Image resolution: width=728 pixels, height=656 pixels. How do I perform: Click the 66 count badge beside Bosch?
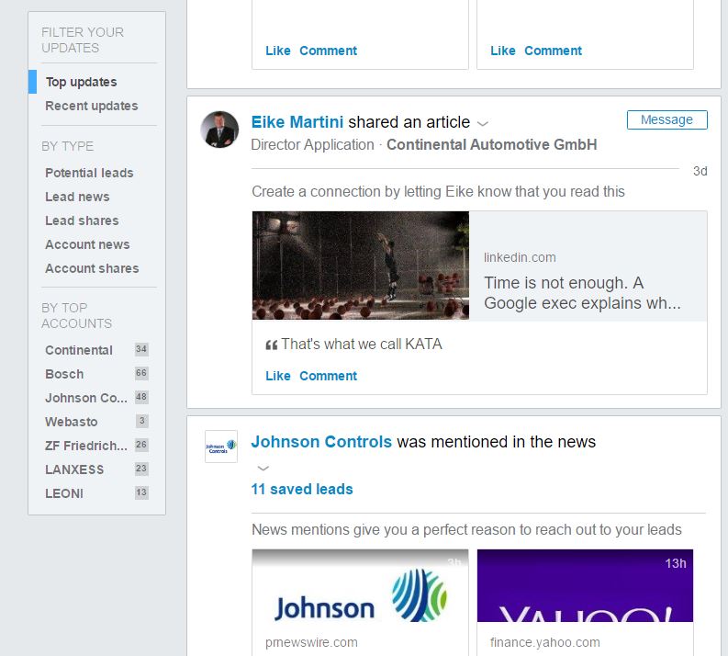141,373
